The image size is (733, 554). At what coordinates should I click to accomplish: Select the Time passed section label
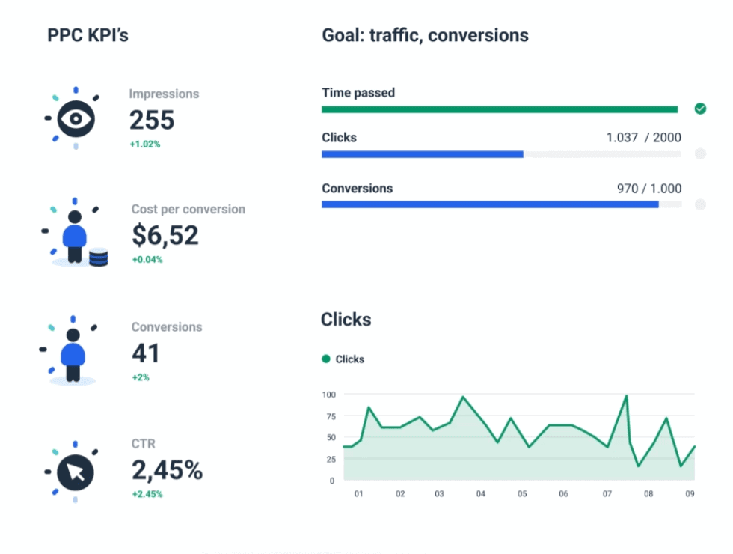[358, 92]
